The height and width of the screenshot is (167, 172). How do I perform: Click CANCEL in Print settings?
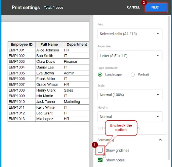pos(133,7)
